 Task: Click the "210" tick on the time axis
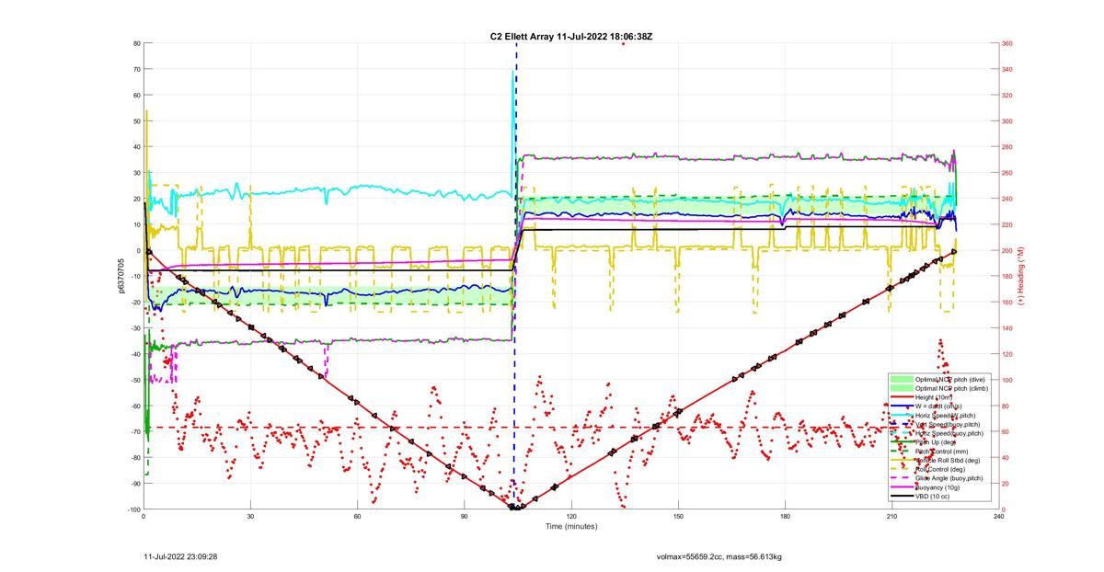891,517
